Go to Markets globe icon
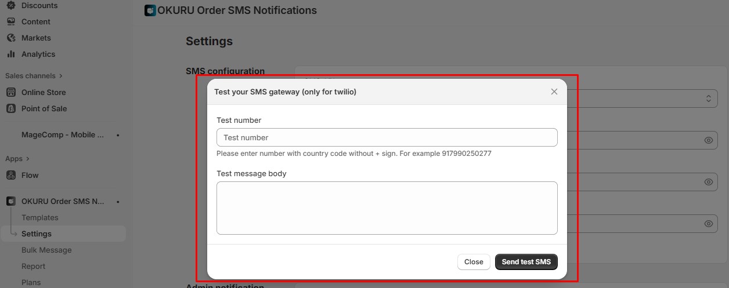Screen dimensions: 729x288 point(11,38)
